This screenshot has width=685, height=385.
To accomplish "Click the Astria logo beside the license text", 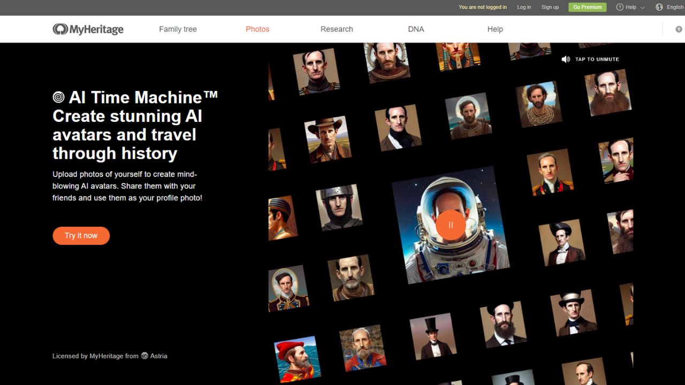I will tap(144, 356).
